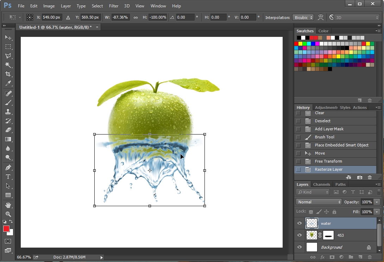Select the Eyedropper tool
The height and width of the screenshot is (262, 384).
point(8,83)
